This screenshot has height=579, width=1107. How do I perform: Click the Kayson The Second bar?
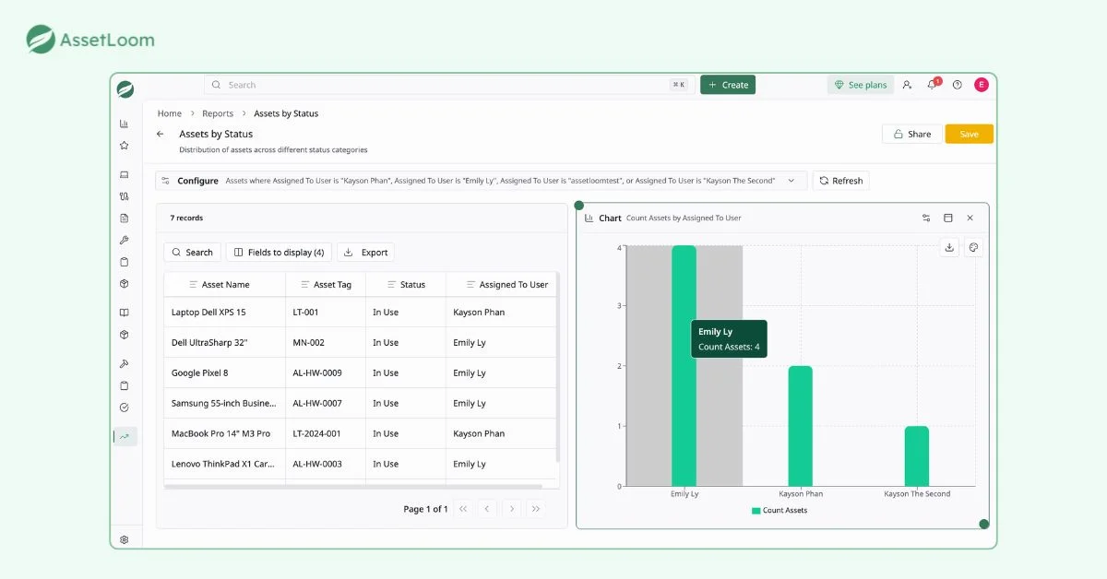[916, 456]
